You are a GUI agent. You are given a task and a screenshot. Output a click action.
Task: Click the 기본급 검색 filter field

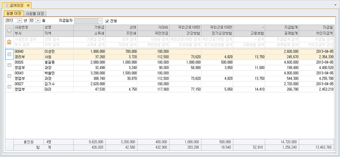click(x=89, y=39)
